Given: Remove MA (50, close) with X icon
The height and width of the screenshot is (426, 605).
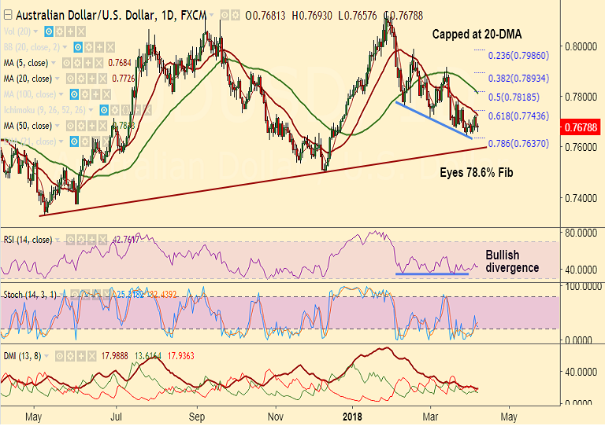Looking at the screenshot, I should [x=102, y=126].
